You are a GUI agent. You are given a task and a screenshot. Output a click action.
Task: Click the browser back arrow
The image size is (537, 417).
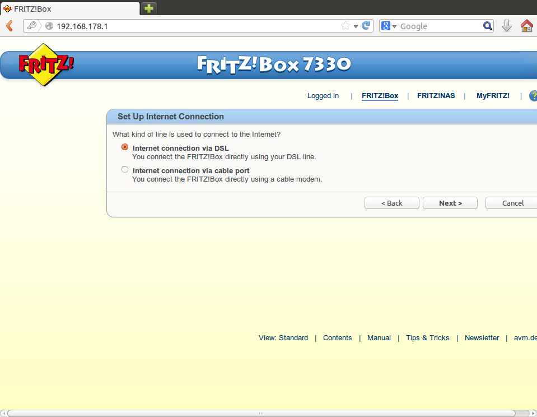[x=10, y=26]
